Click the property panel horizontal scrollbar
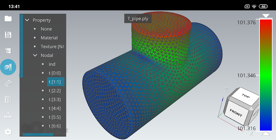Image resolution: width=276 pixels, height=140 pixels. coord(38,135)
